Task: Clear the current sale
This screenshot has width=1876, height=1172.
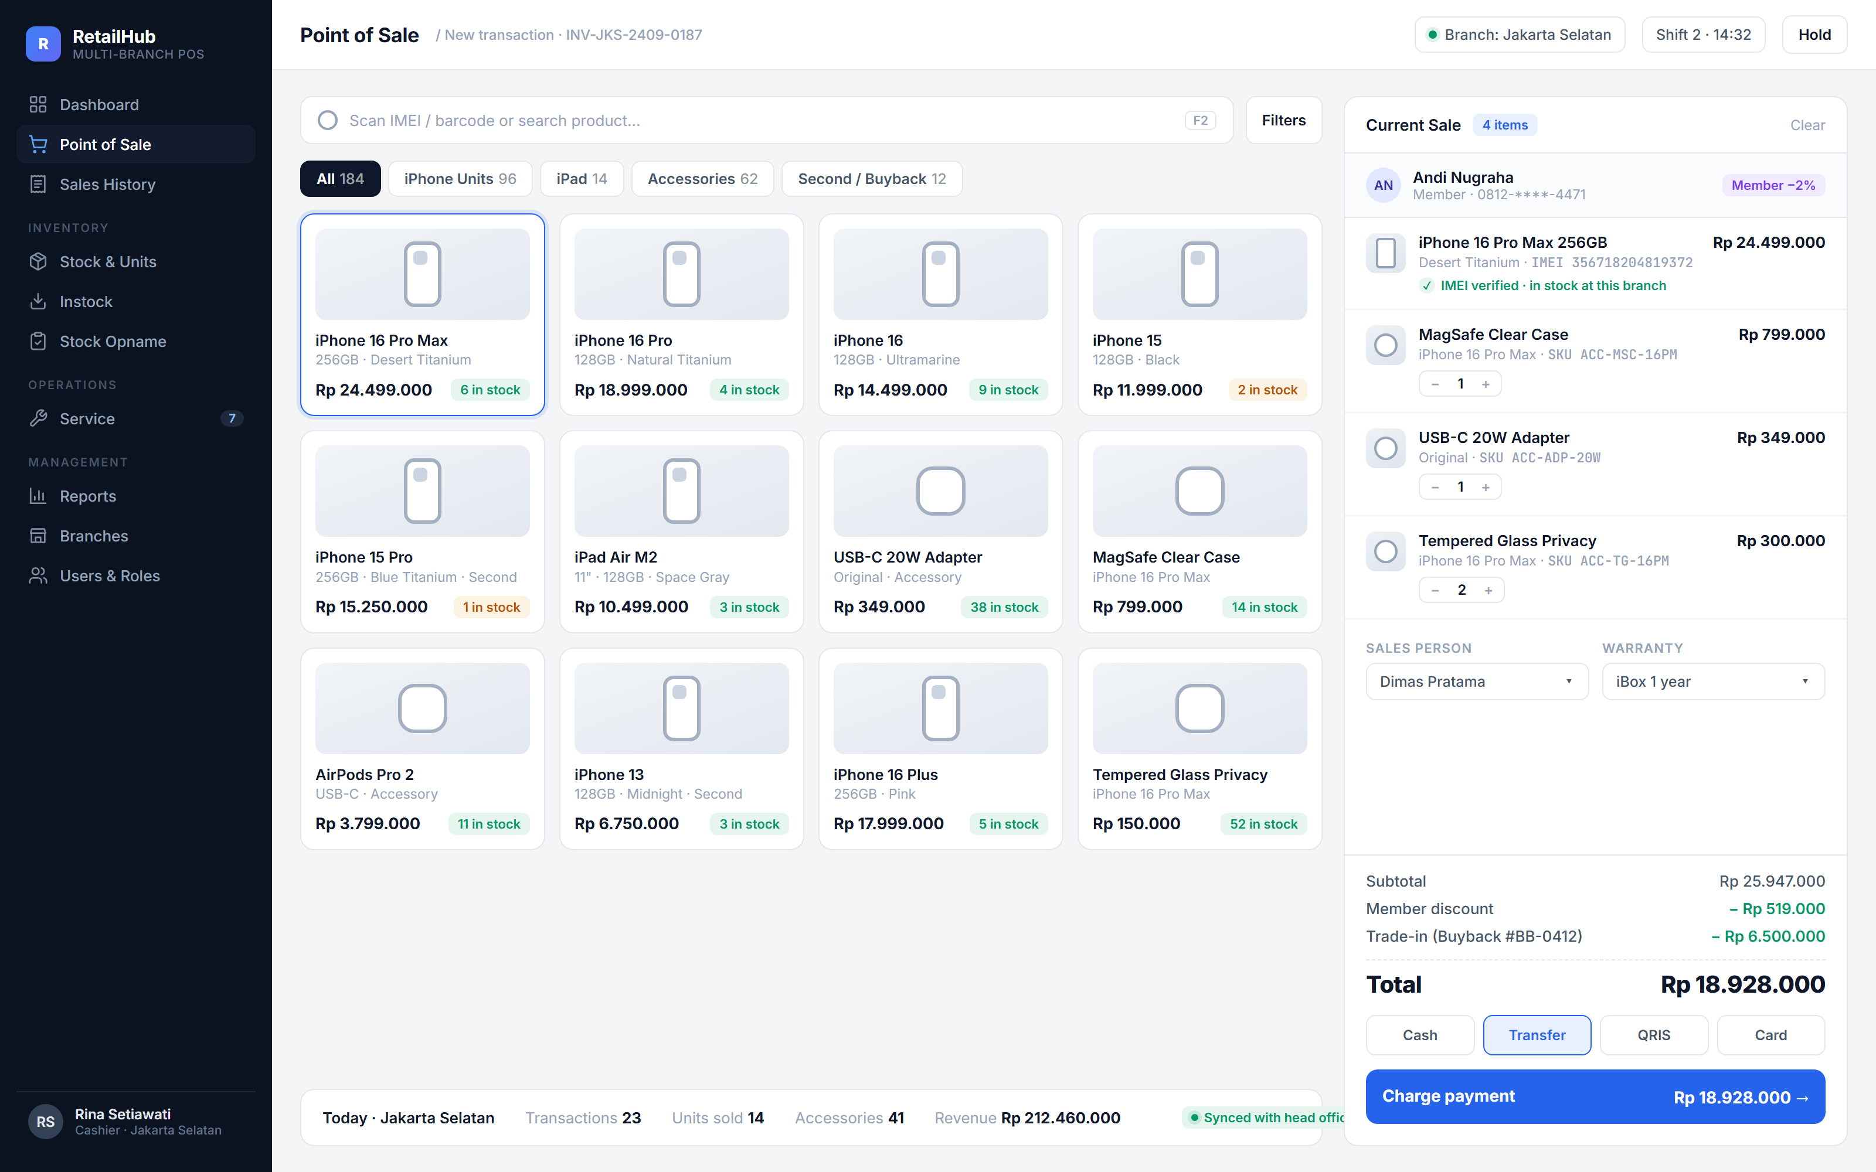Action: pos(1807,125)
